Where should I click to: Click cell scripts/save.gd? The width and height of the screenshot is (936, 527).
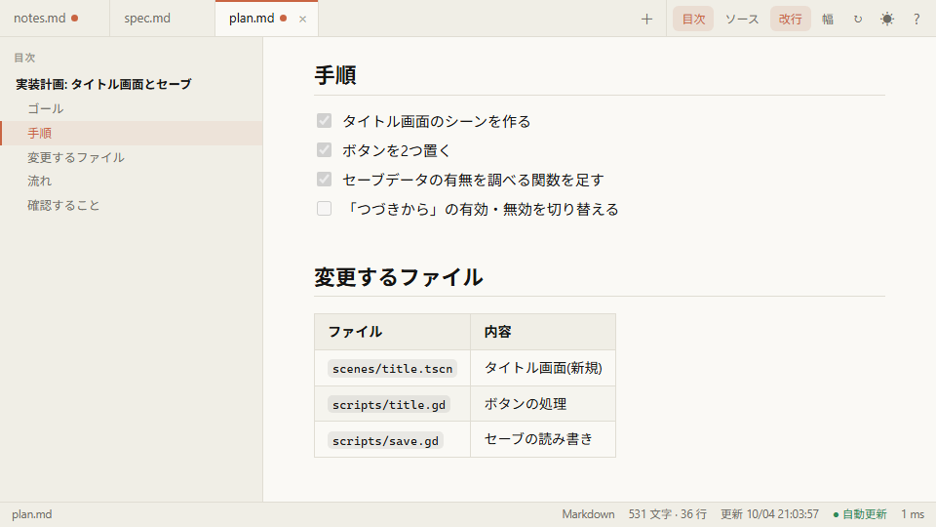(393, 440)
